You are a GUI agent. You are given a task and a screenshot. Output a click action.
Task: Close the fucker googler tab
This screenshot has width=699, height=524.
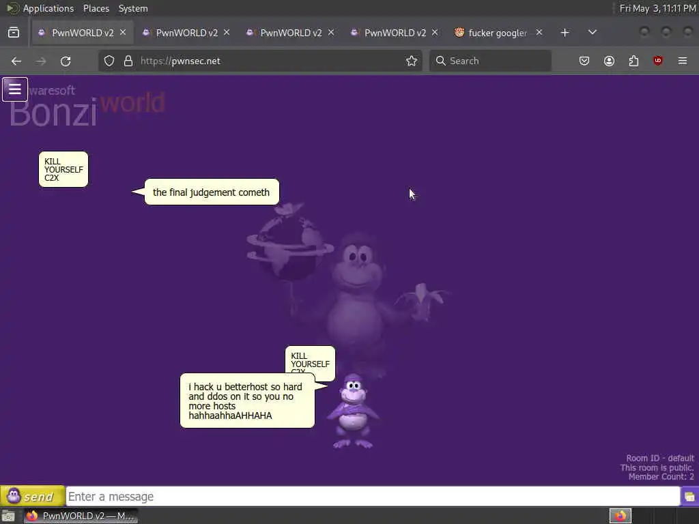[539, 33]
